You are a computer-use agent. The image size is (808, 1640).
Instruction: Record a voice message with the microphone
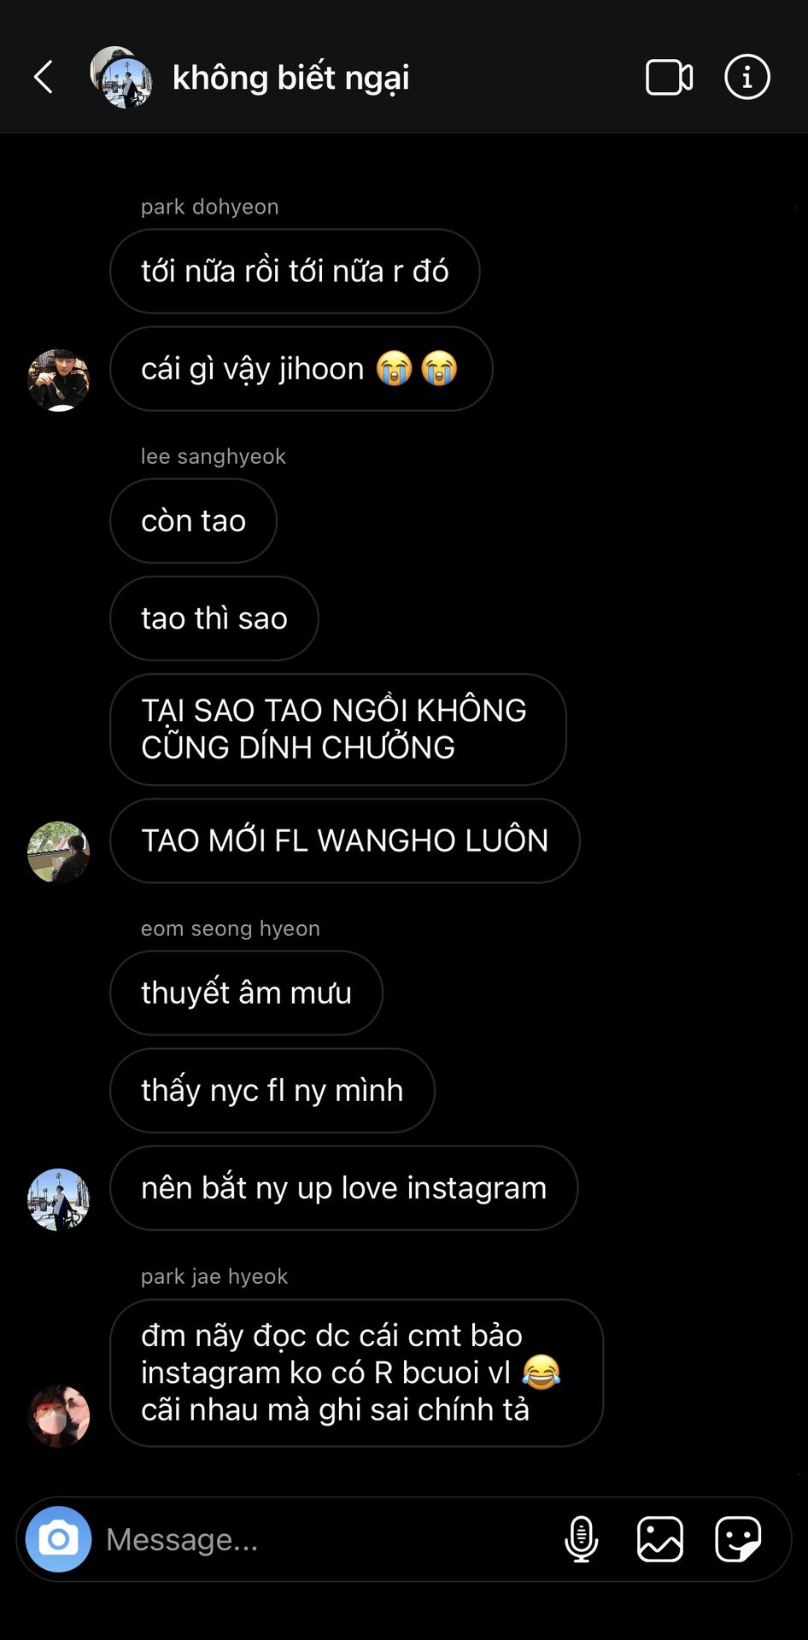click(x=581, y=1539)
